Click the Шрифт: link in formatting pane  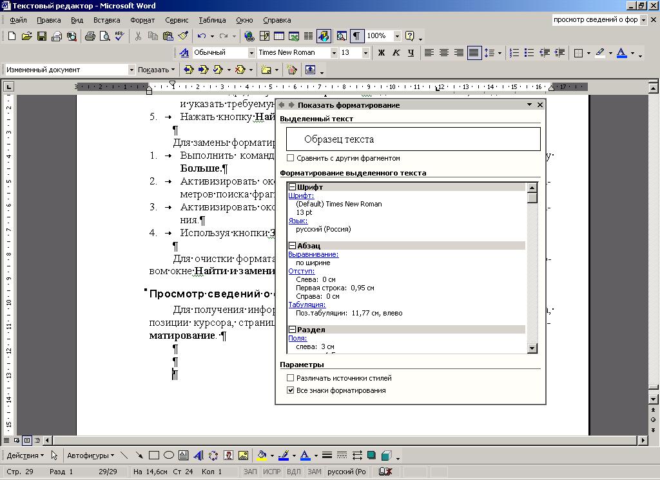[301, 195]
